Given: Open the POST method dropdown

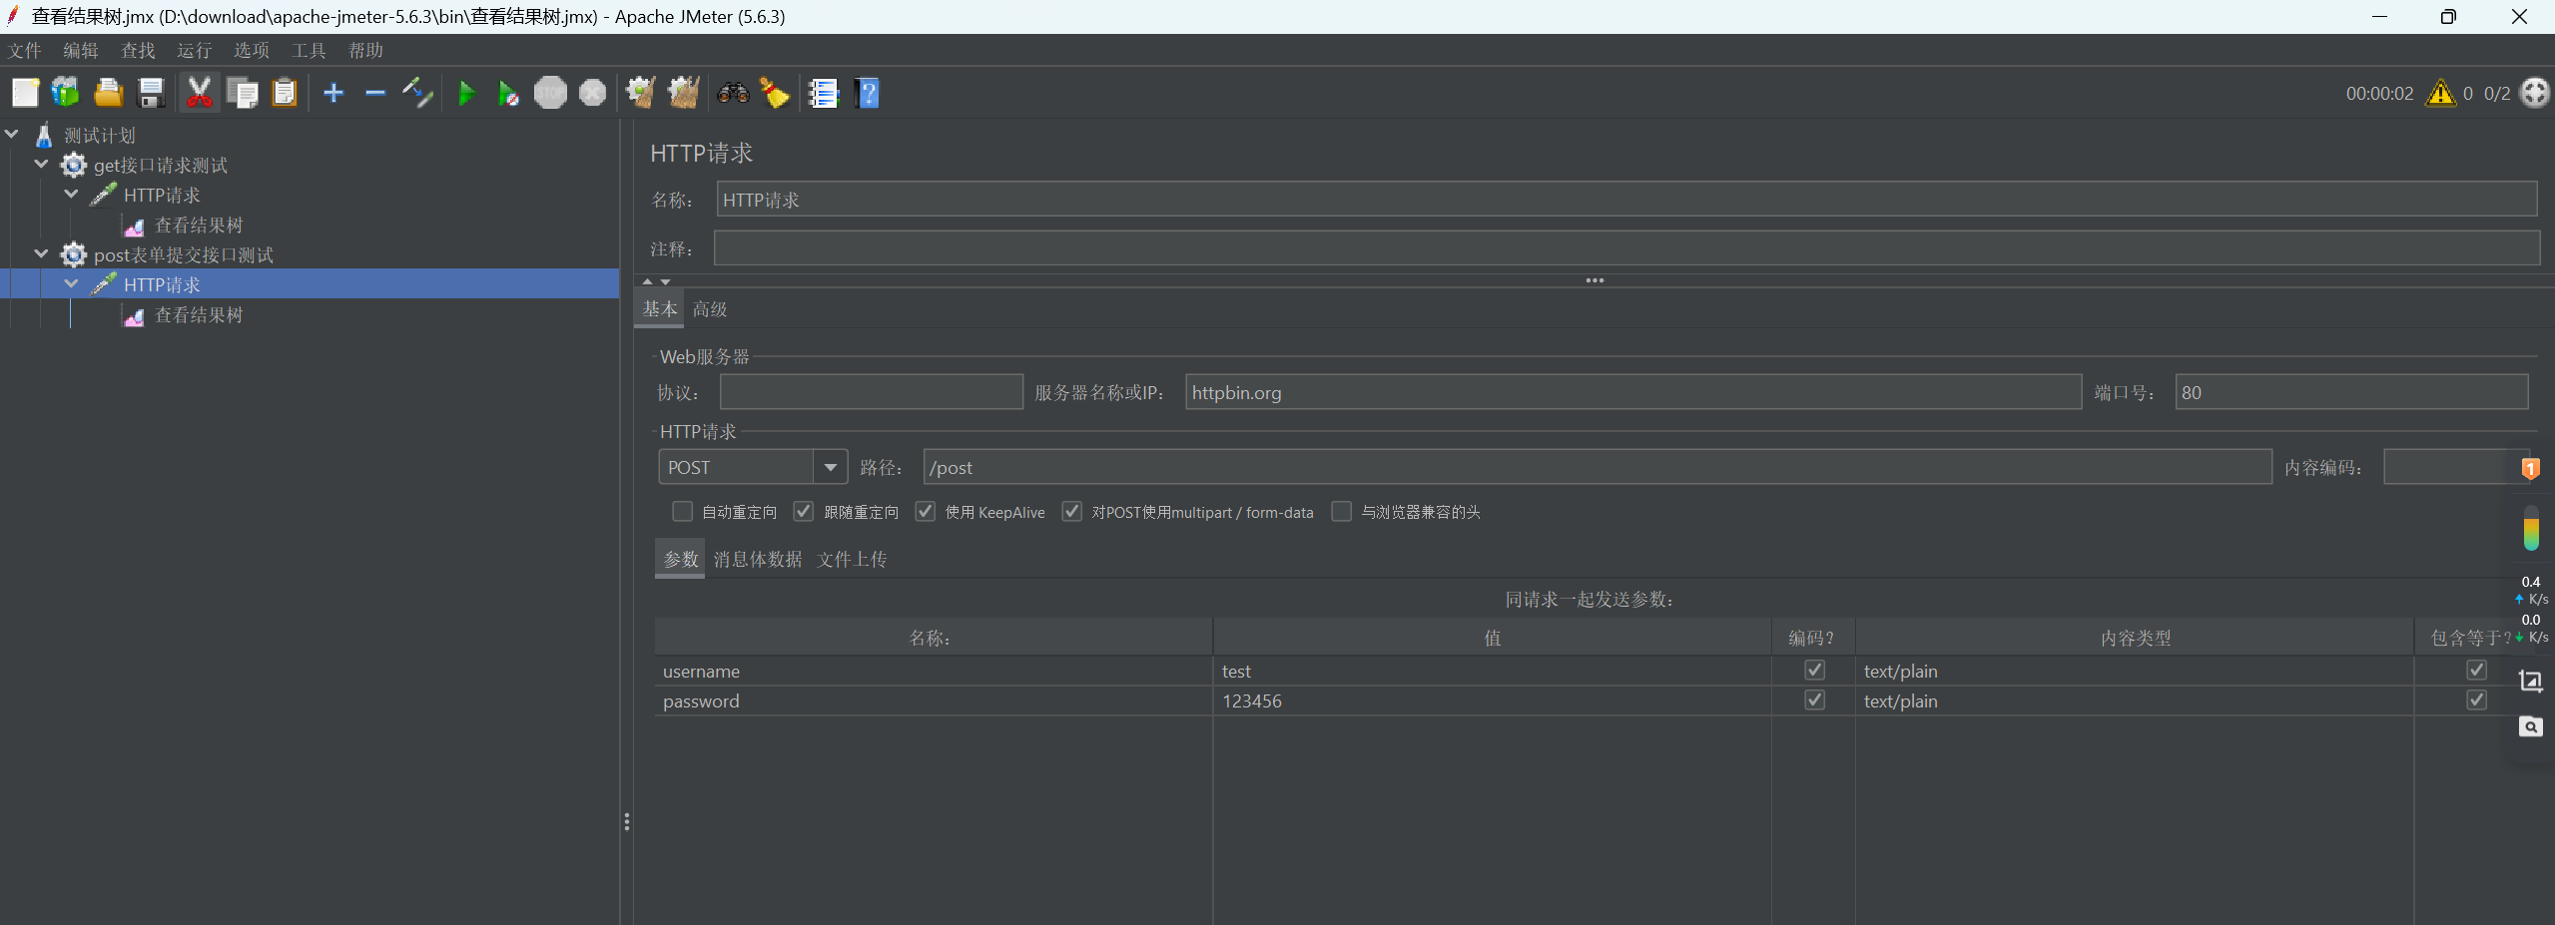Looking at the screenshot, I should click(x=830, y=467).
